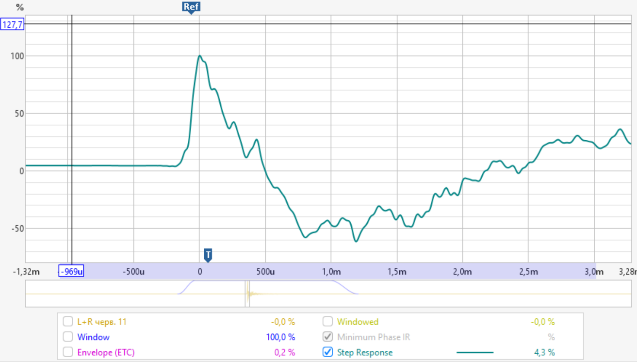
Task: Click the 100,0 % Window readout value
Action: pyautogui.click(x=281, y=337)
